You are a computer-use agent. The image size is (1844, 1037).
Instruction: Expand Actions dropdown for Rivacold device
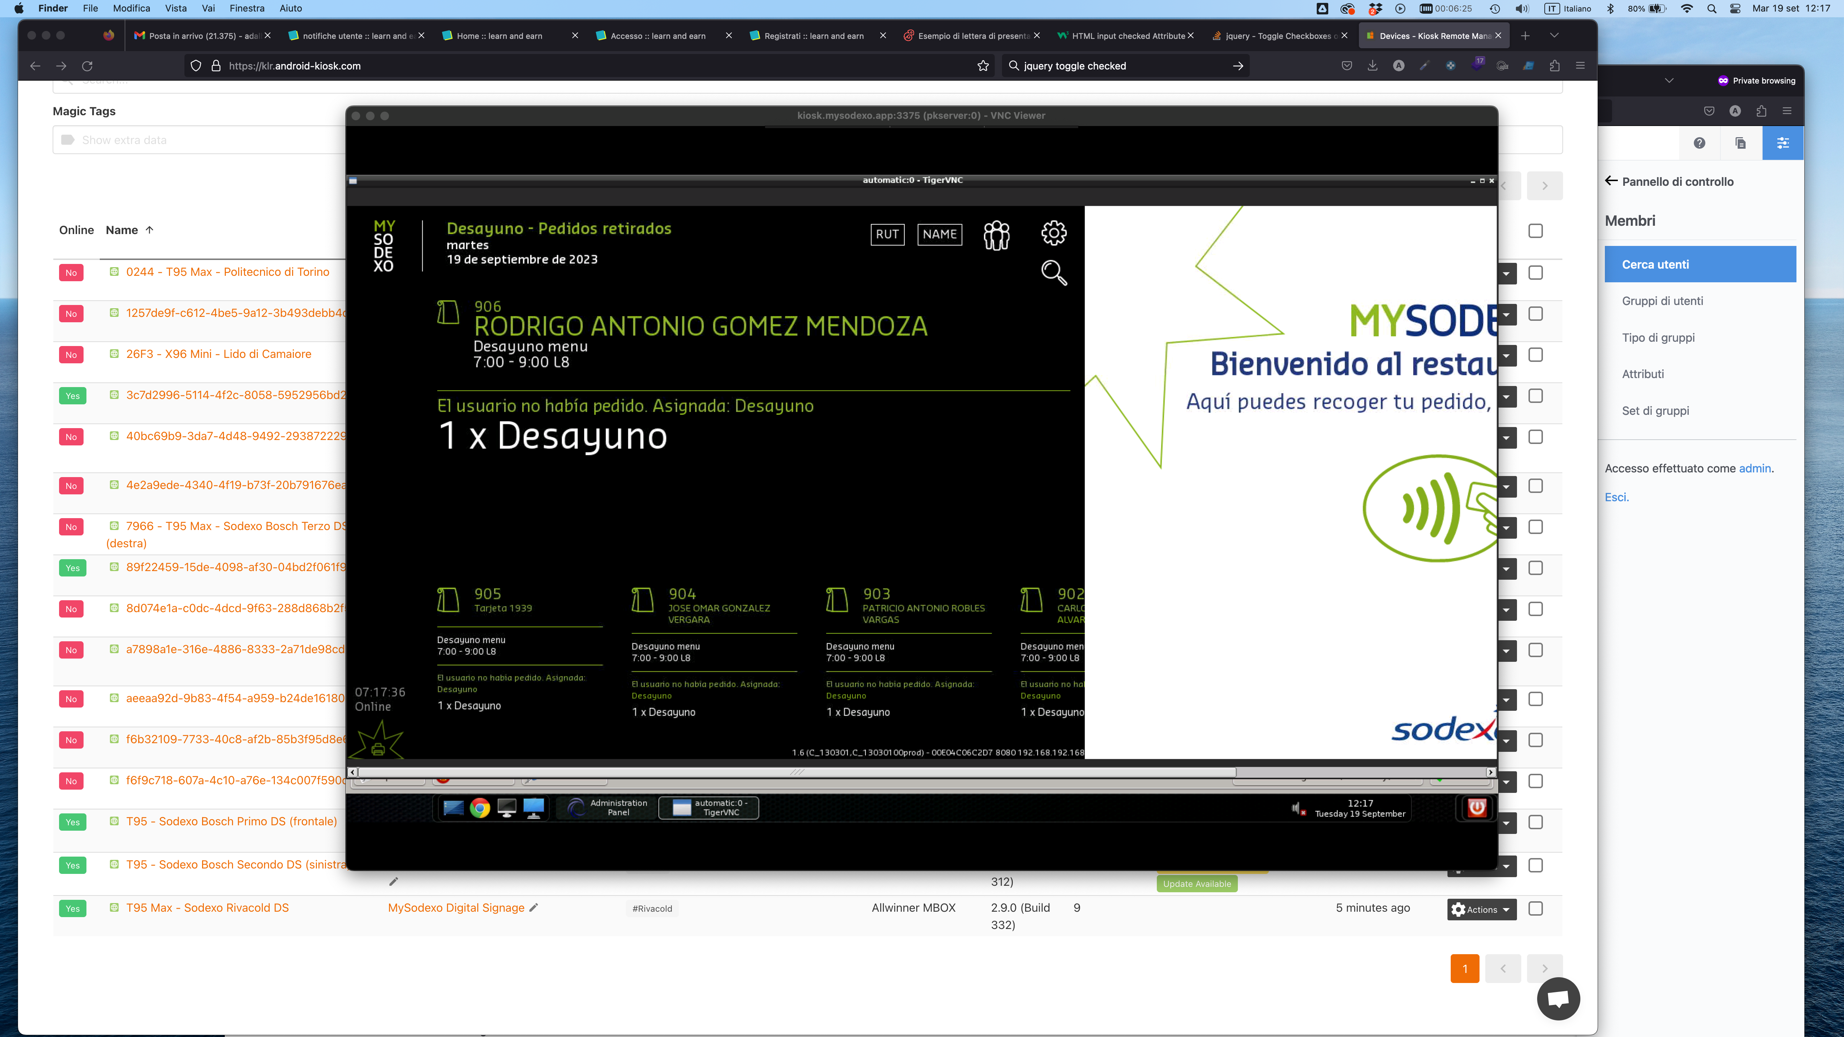[1481, 910]
